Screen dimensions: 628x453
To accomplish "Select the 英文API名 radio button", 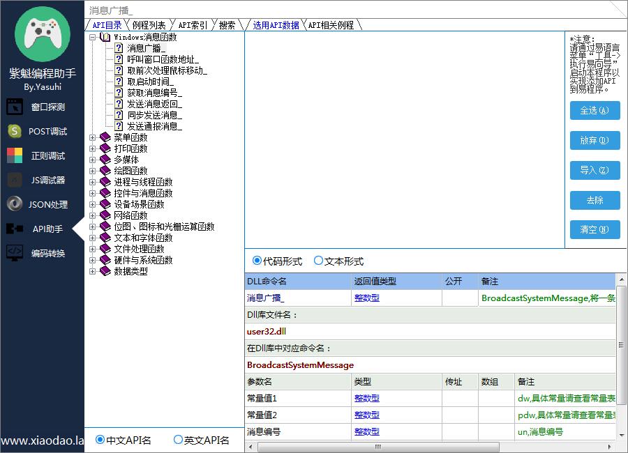I will (178, 440).
